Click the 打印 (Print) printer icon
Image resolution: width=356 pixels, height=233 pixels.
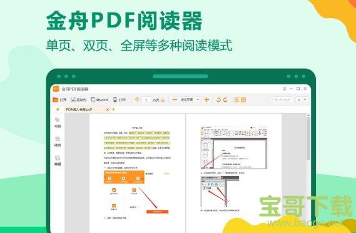[115, 100]
